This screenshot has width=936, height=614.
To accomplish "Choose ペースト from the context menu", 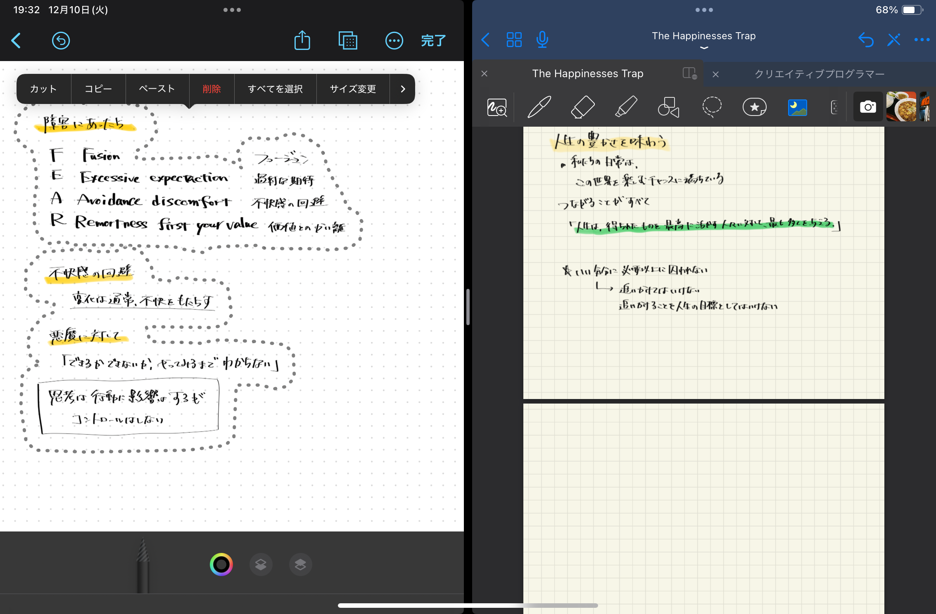I will tap(157, 89).
